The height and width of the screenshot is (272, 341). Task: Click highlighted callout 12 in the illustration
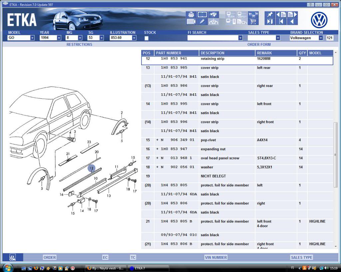91,168
